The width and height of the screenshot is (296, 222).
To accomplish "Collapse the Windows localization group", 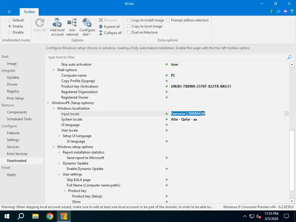I will (53, 108).
